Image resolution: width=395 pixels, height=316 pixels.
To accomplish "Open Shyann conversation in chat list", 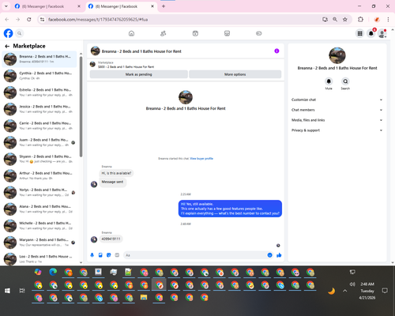I will [x=39, y=159].
